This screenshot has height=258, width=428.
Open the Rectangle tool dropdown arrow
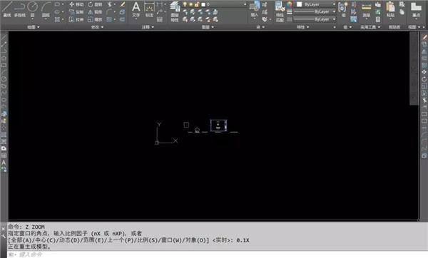click(63, 4)
